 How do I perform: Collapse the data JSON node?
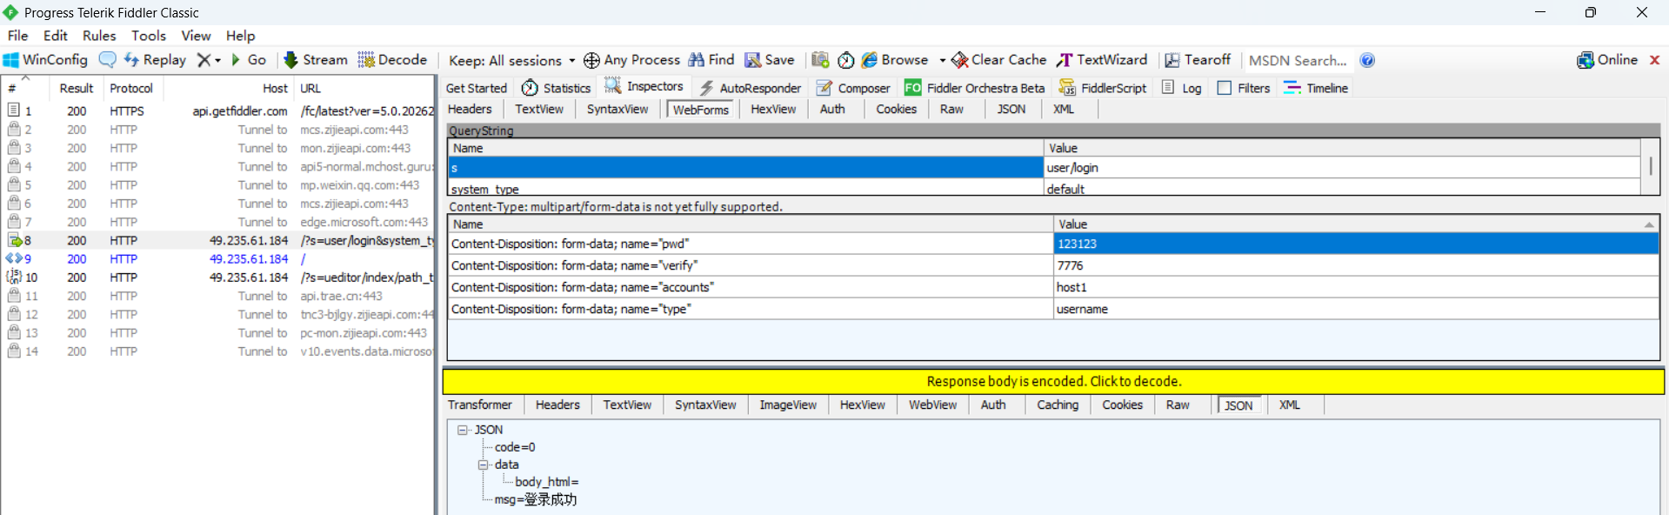click(x=483, y=465)
